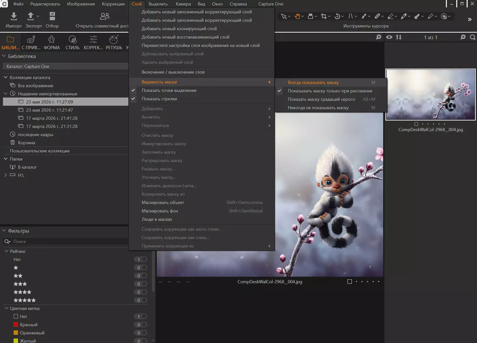This screenshot has width=477, height=343.
Task: Click the orange Оранжевый color swatch
Action: (x=16, y=333)
